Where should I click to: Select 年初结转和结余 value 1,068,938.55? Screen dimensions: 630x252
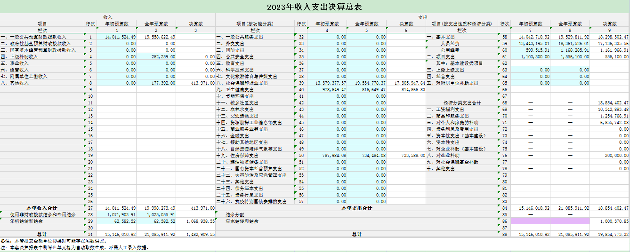196,221
